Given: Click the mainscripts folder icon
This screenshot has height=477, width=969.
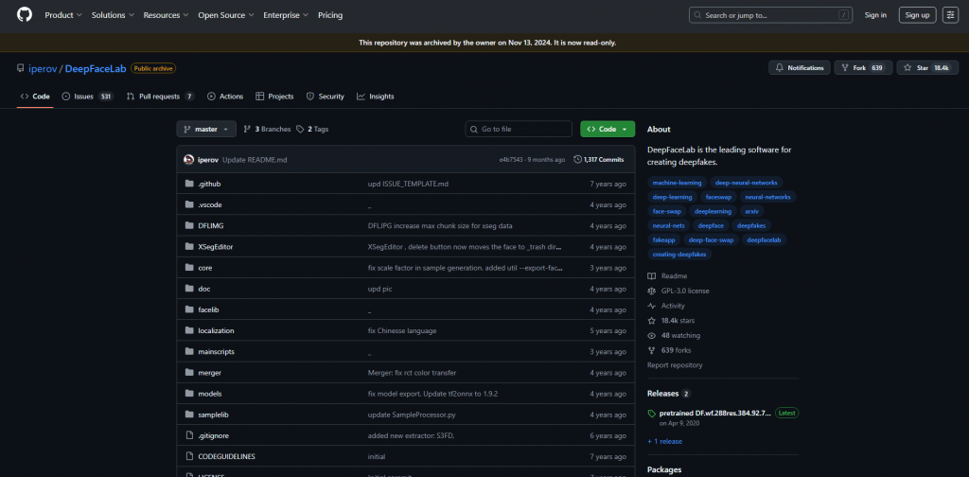Looking at the screenshot, I should point(189,351).
